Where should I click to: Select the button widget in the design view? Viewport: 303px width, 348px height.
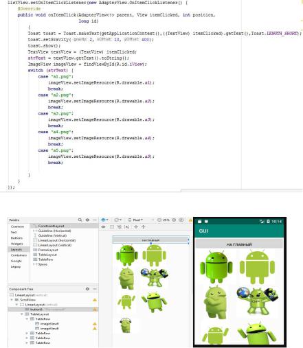(x=150, y=240)
